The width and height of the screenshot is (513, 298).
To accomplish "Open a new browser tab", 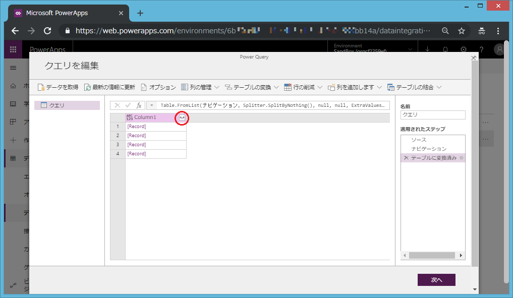I will pyautogui.click(x=140, y=13).
